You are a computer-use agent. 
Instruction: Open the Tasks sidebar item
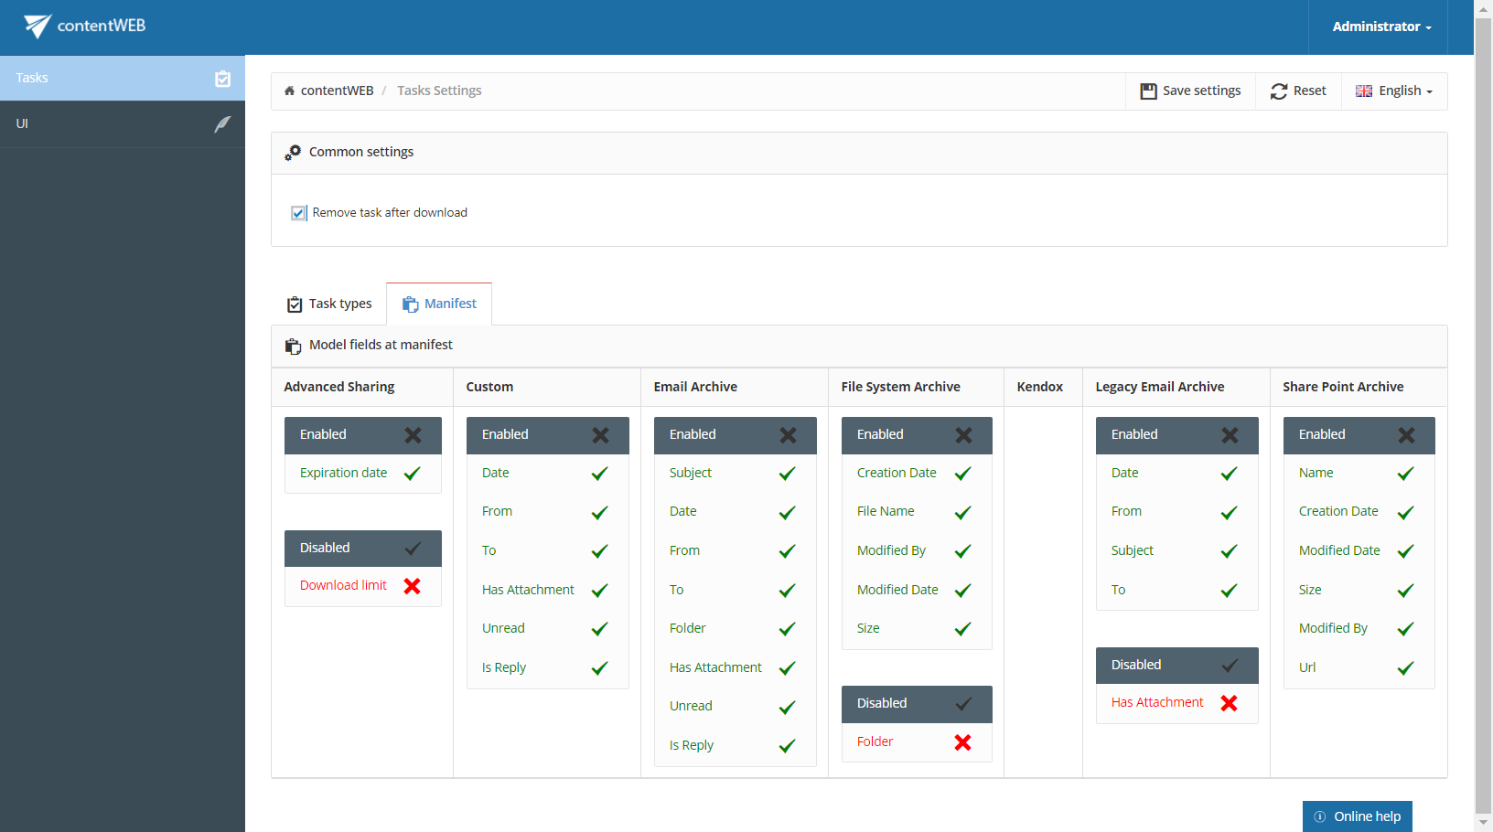click(123, 78)
